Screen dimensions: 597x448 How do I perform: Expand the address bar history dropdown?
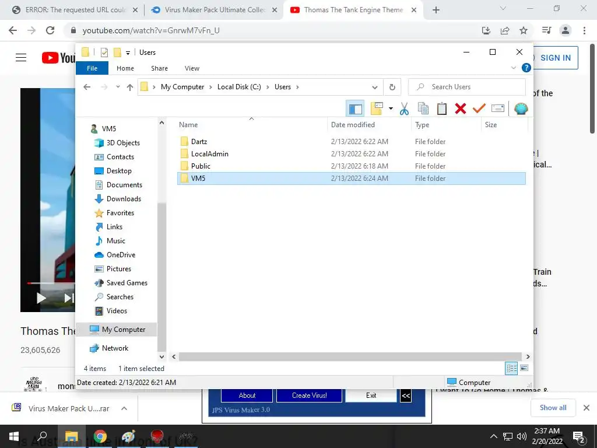(375, 87)
